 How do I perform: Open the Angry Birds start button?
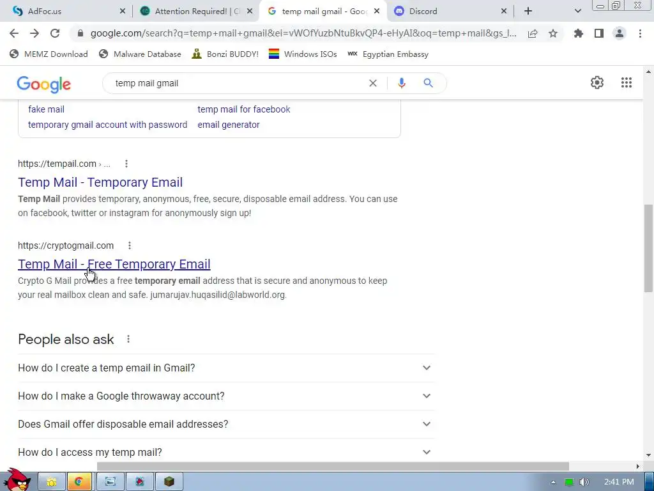17,480
